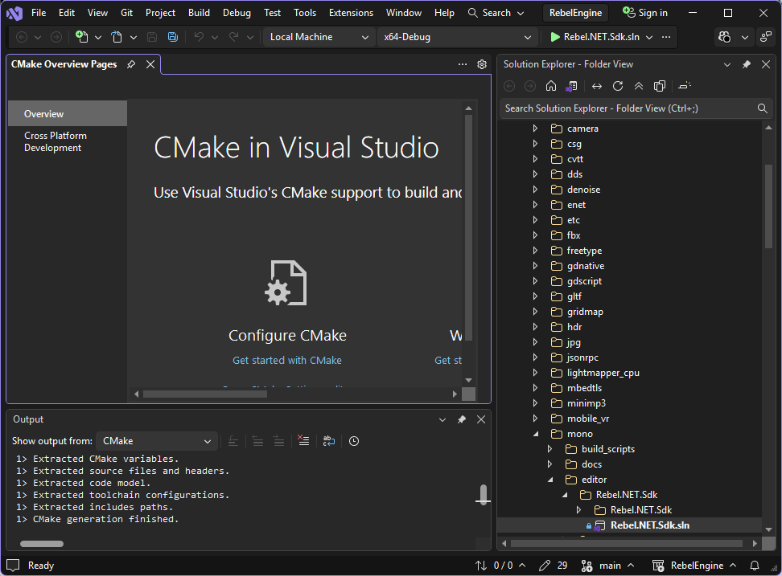Click the New Item toolbar icon
Viewport: 782px width, 576px height.
click(x=82, y=37)
